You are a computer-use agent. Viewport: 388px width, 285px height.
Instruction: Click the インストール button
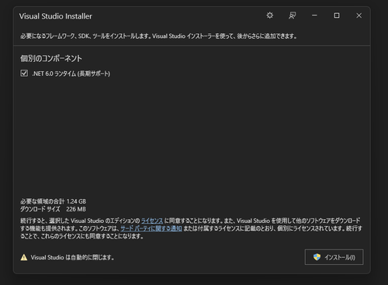point(334,257)
